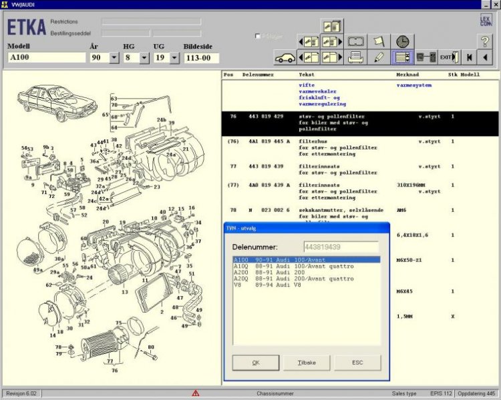
Task: Select V8 89-94 Audi V8 entry
Action: click(x=267, y=285)
